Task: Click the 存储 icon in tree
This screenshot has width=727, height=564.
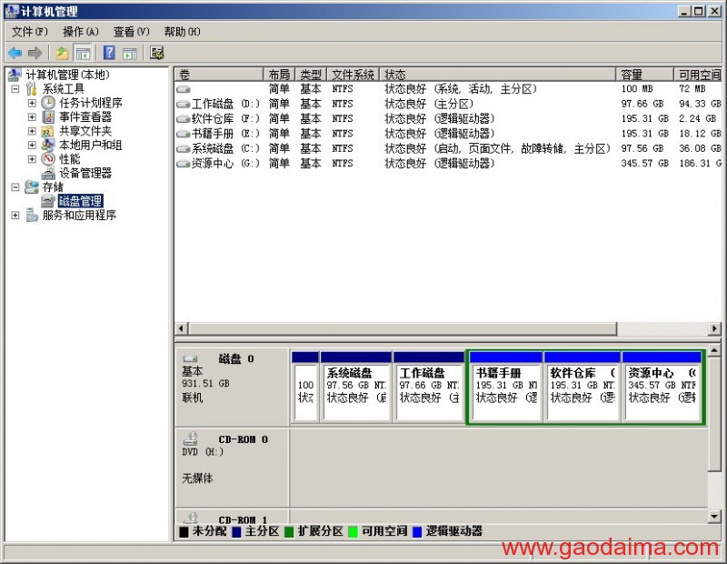Action: coord(32,187)
